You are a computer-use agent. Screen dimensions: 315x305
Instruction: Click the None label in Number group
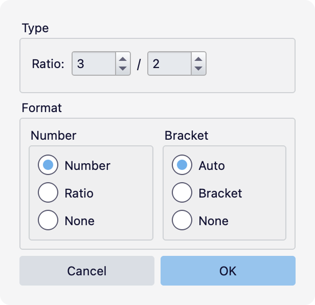[79, 221]
